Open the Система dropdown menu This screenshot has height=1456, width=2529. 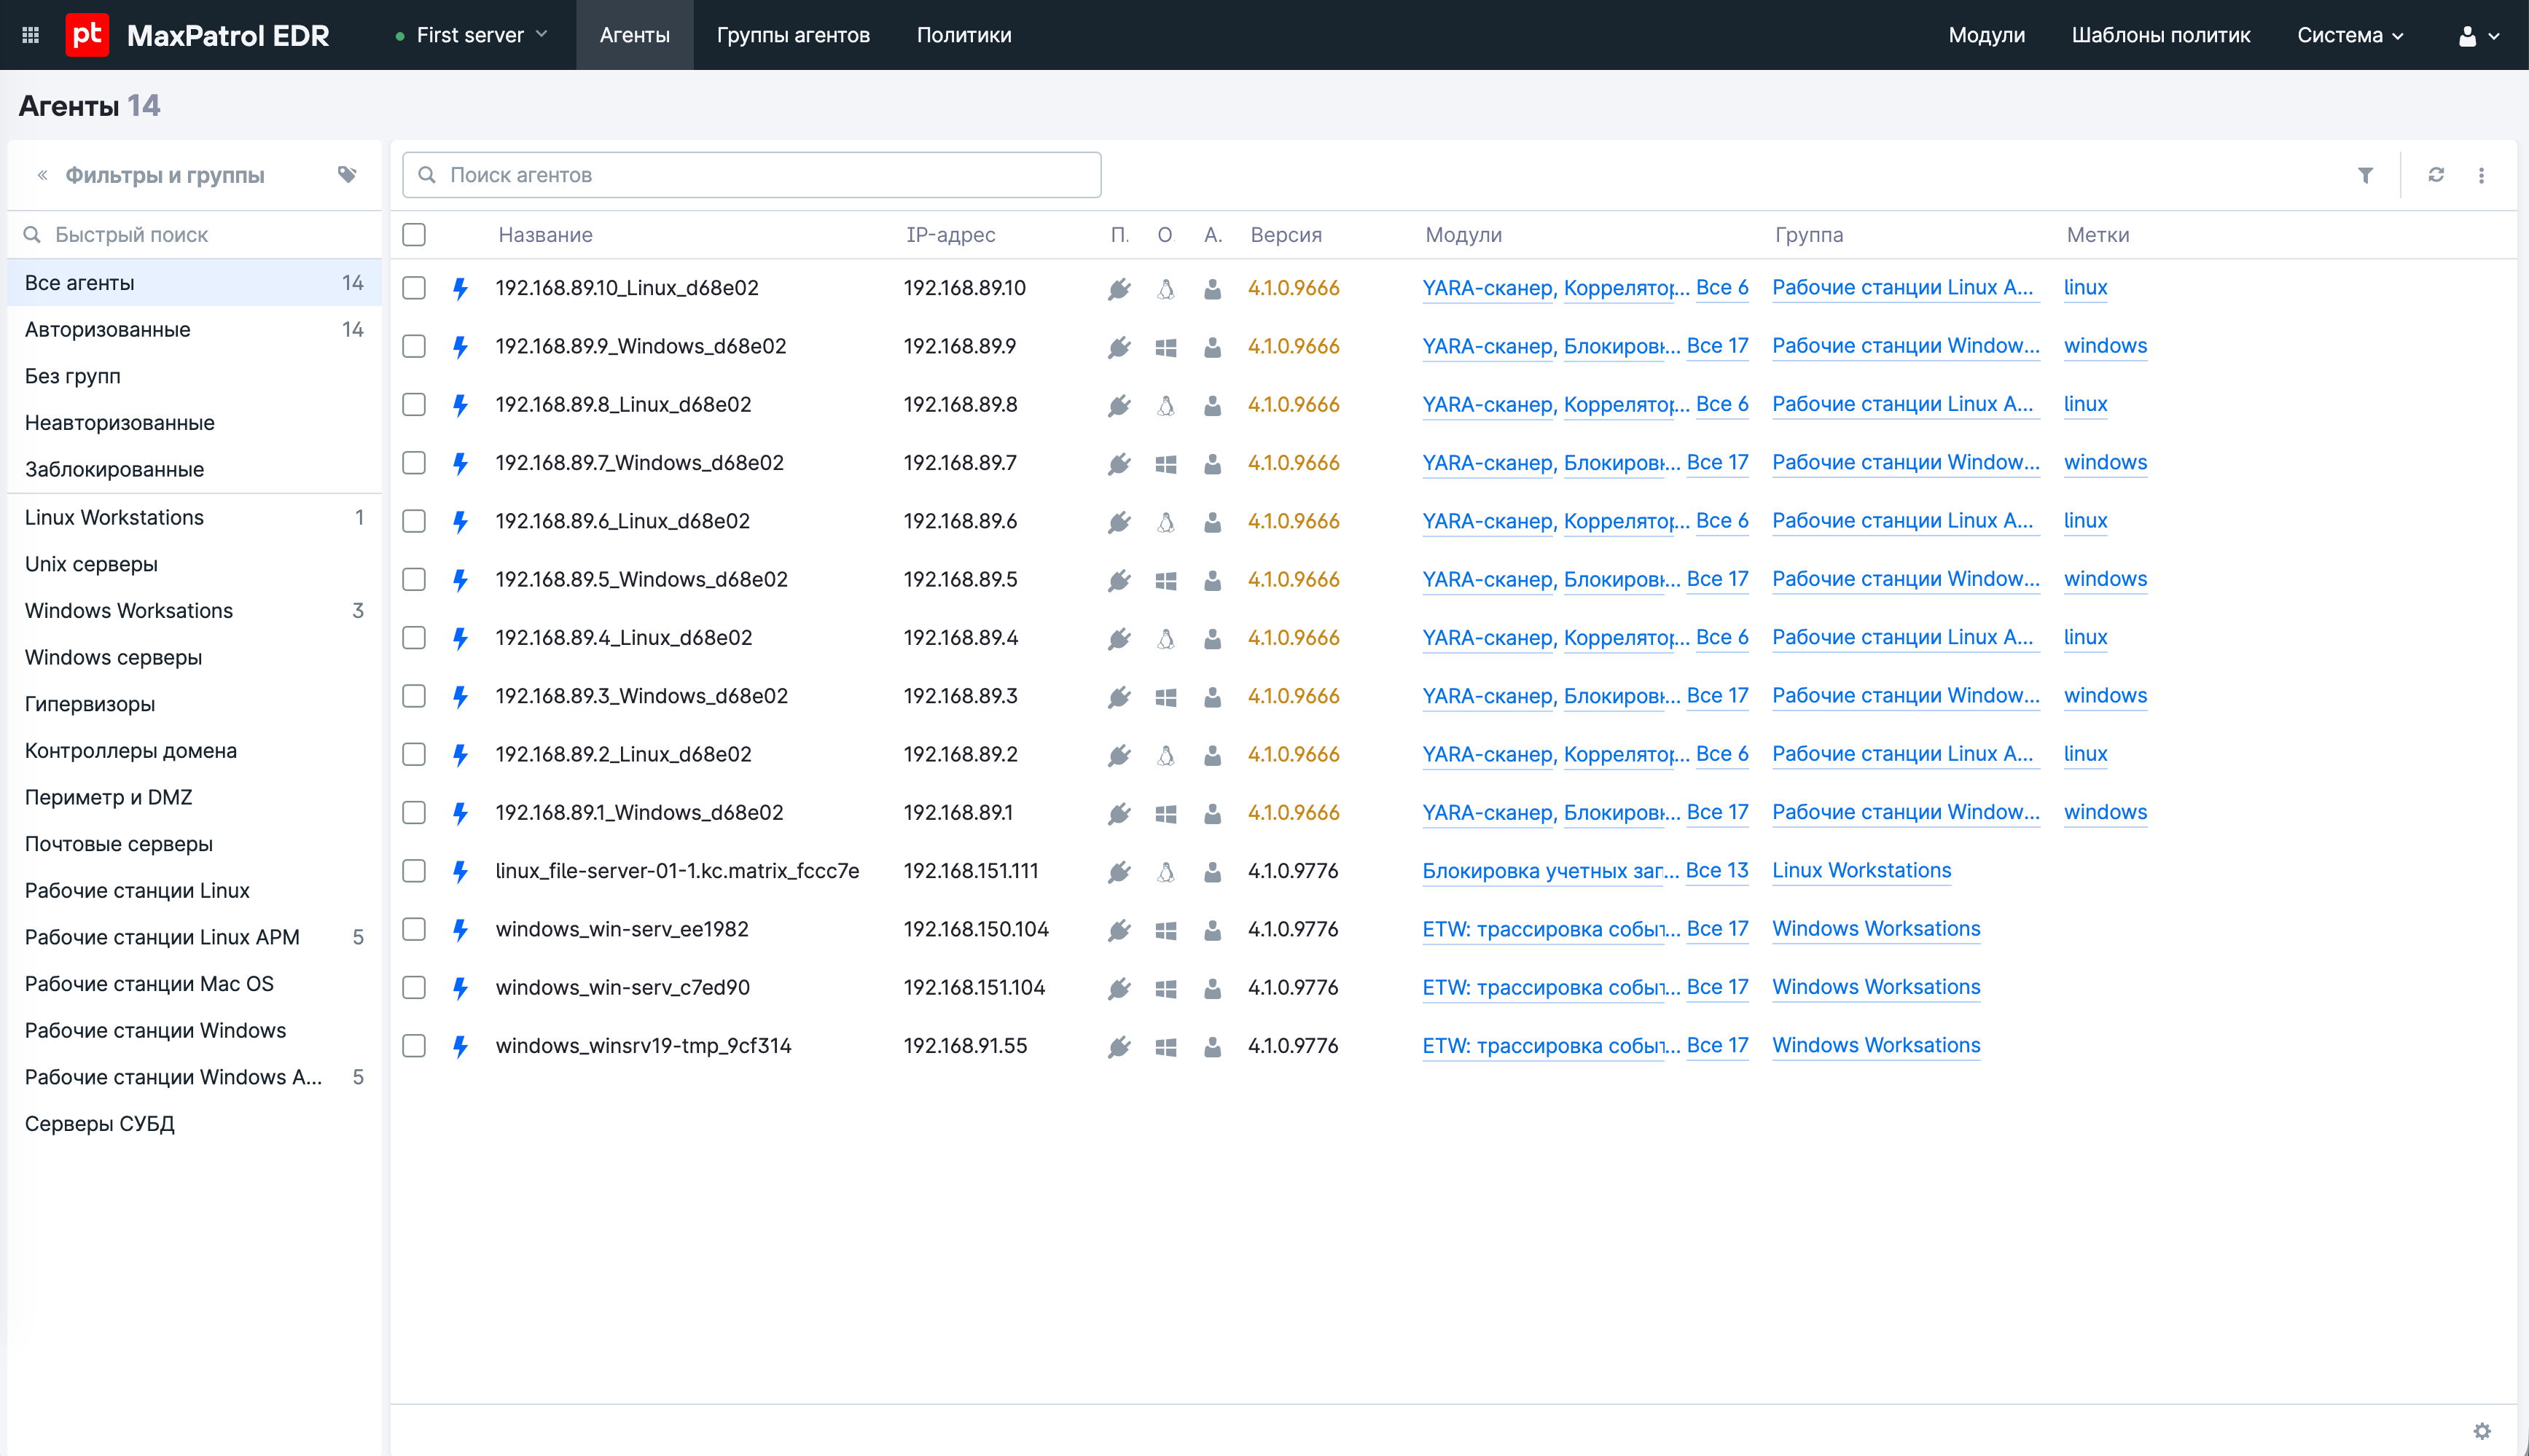click(x=2349, y=35)
